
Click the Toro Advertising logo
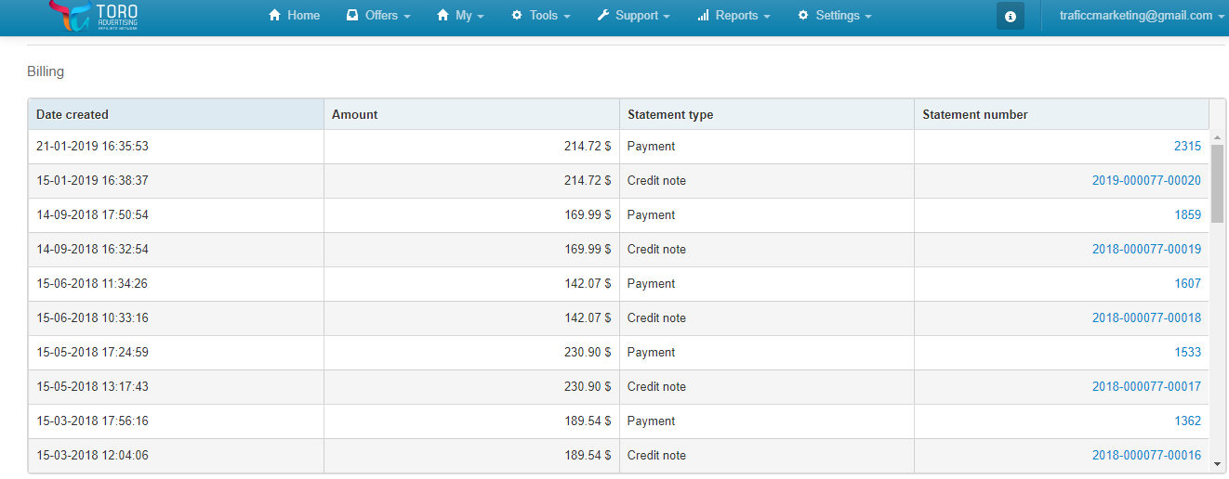coord(93,16)
